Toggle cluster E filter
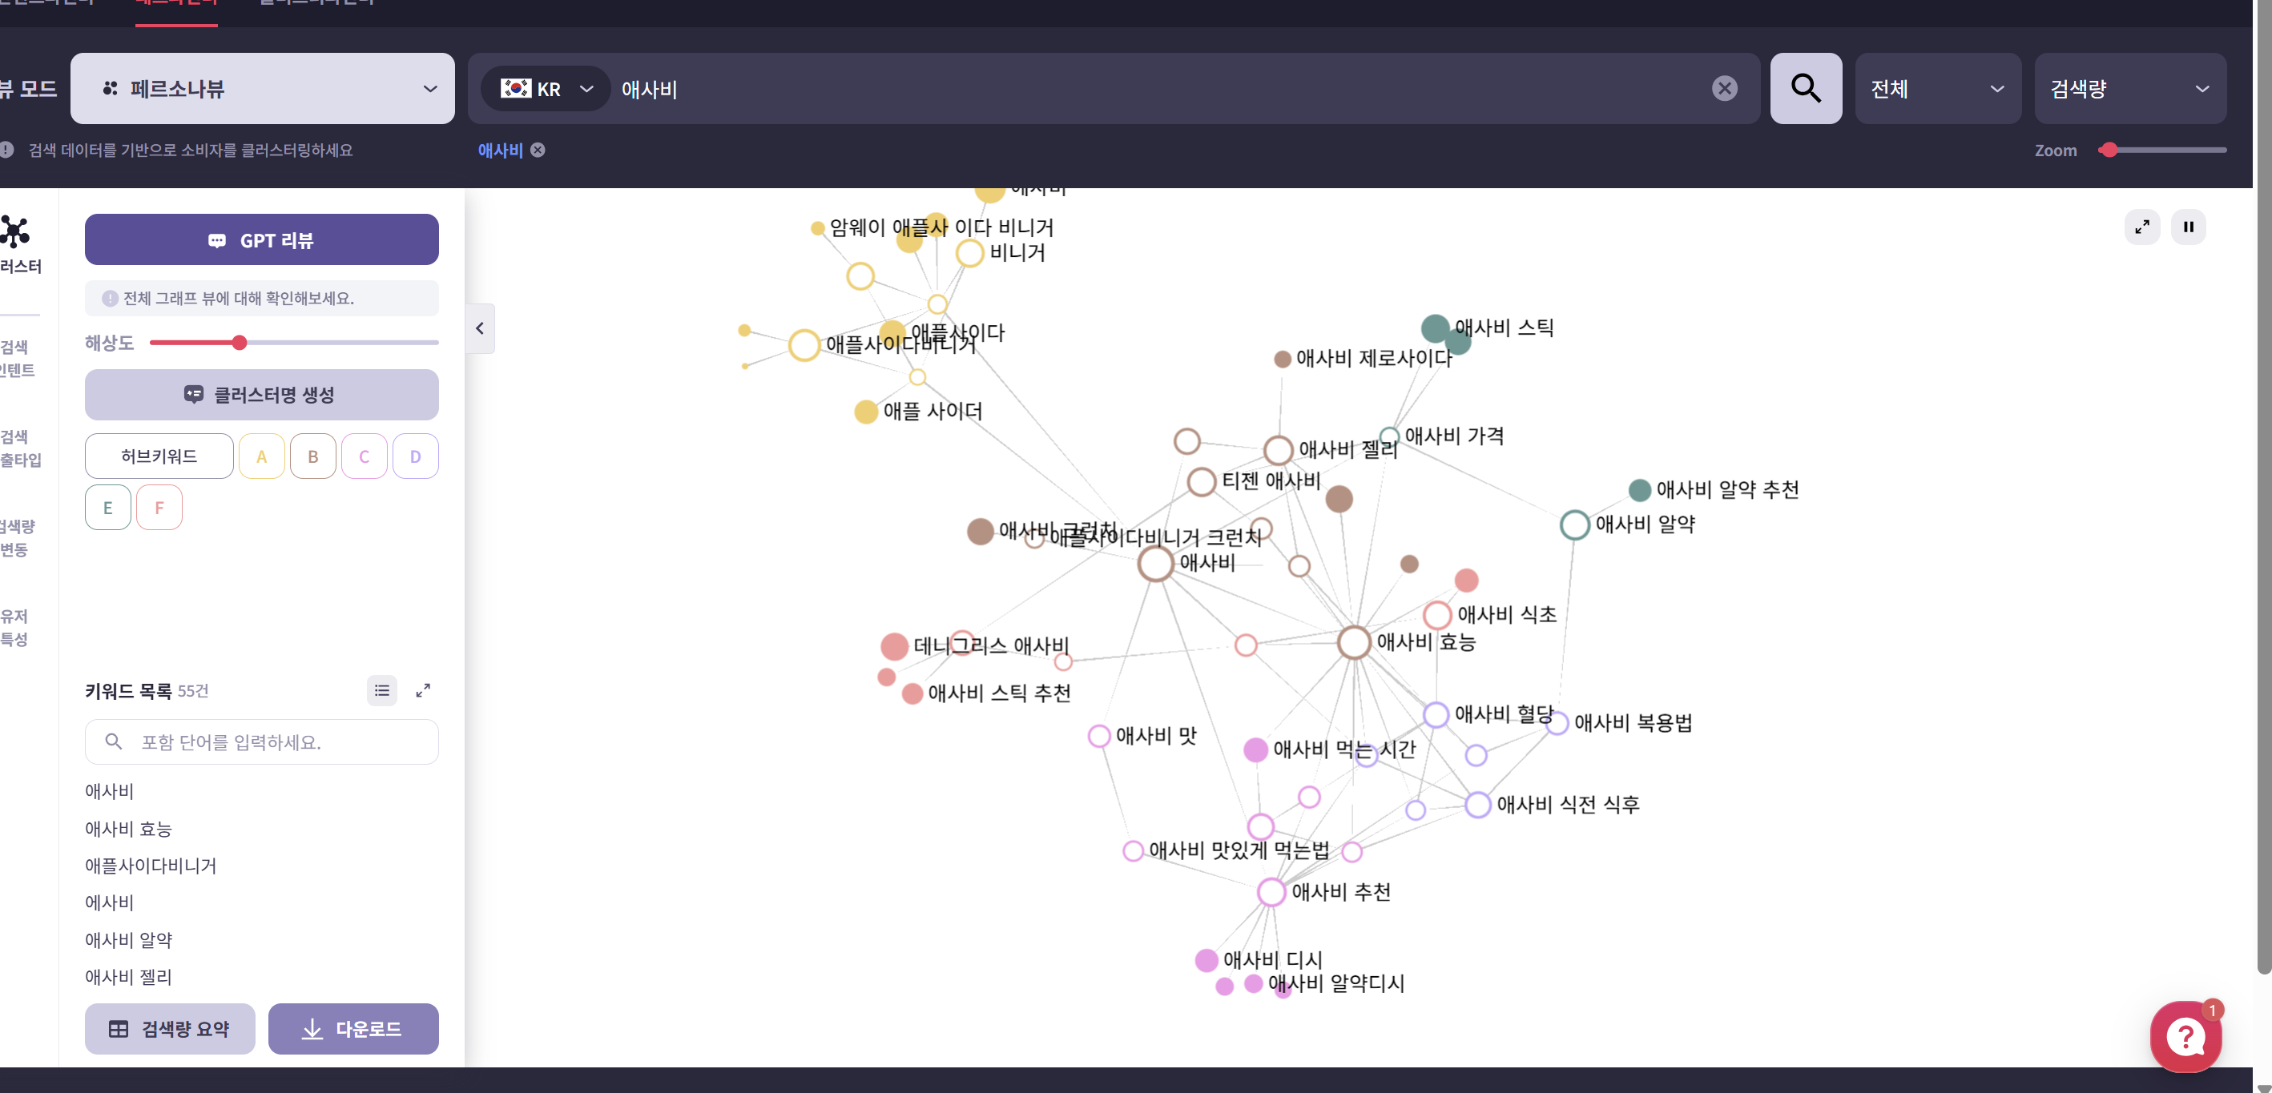Screen dimensions: 2272x1093 coord(107,508)
